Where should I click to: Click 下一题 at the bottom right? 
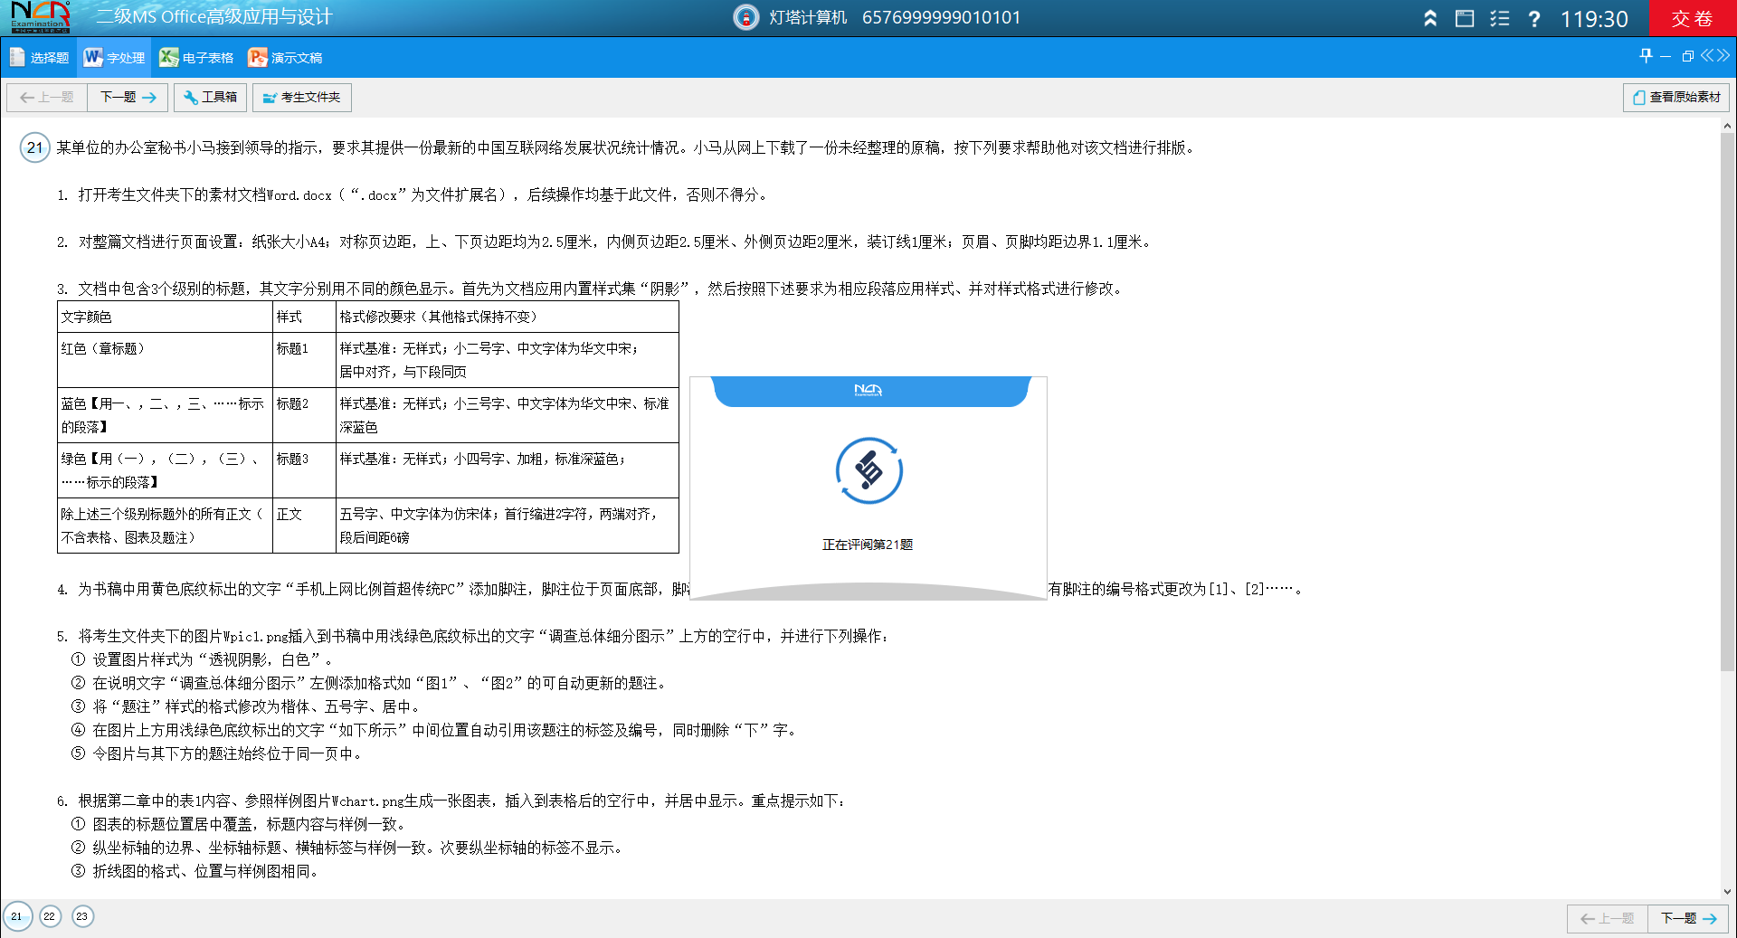coord(1687,918)
